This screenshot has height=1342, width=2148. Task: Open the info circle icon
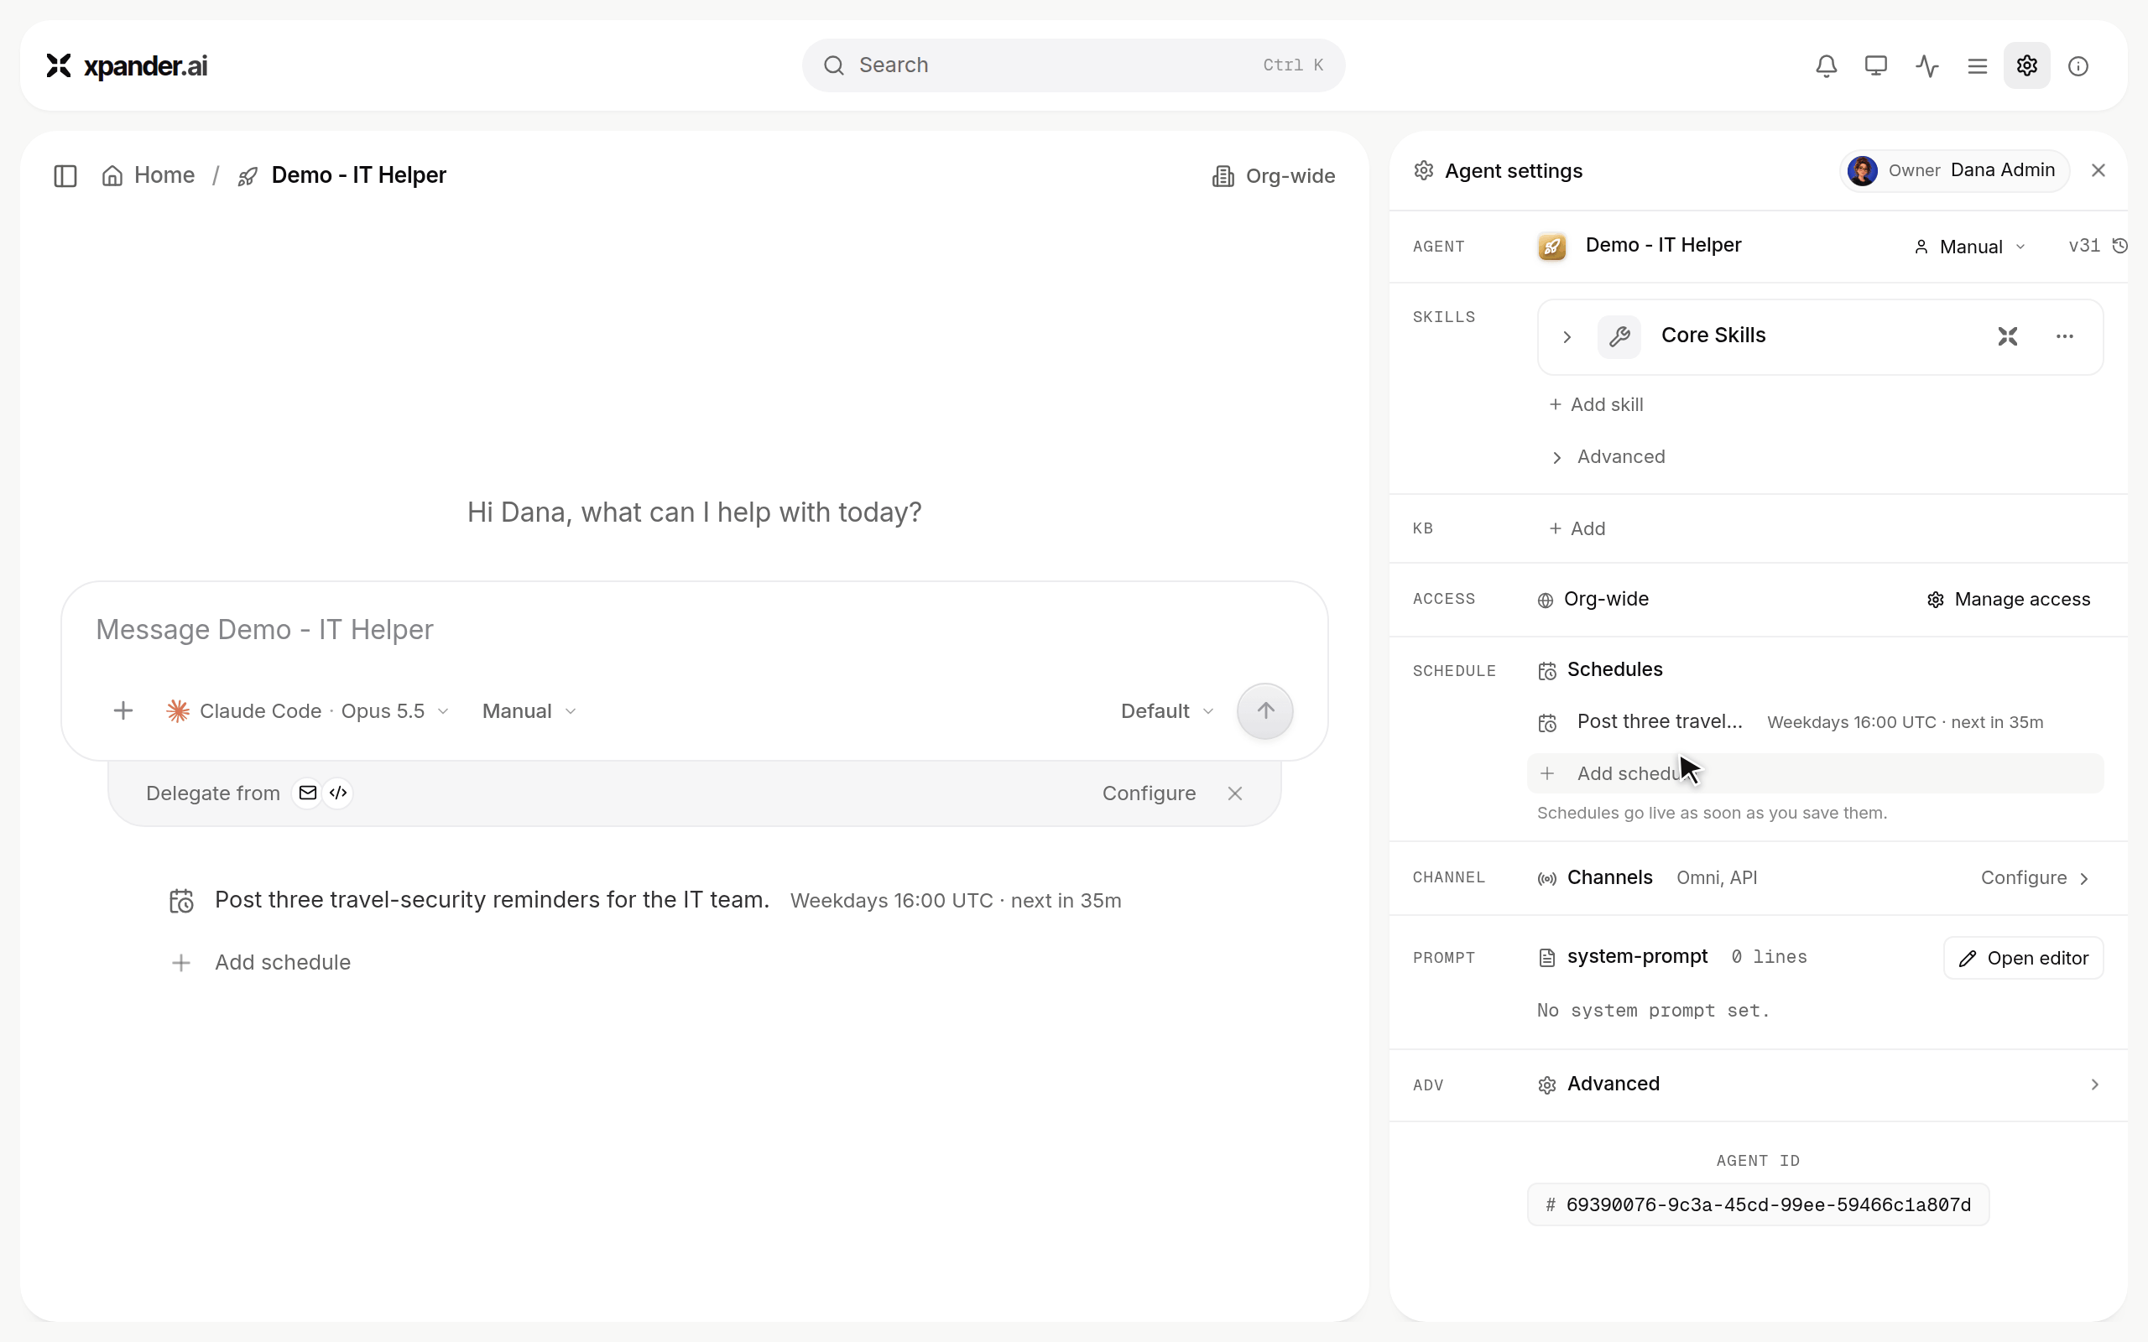2078,65
